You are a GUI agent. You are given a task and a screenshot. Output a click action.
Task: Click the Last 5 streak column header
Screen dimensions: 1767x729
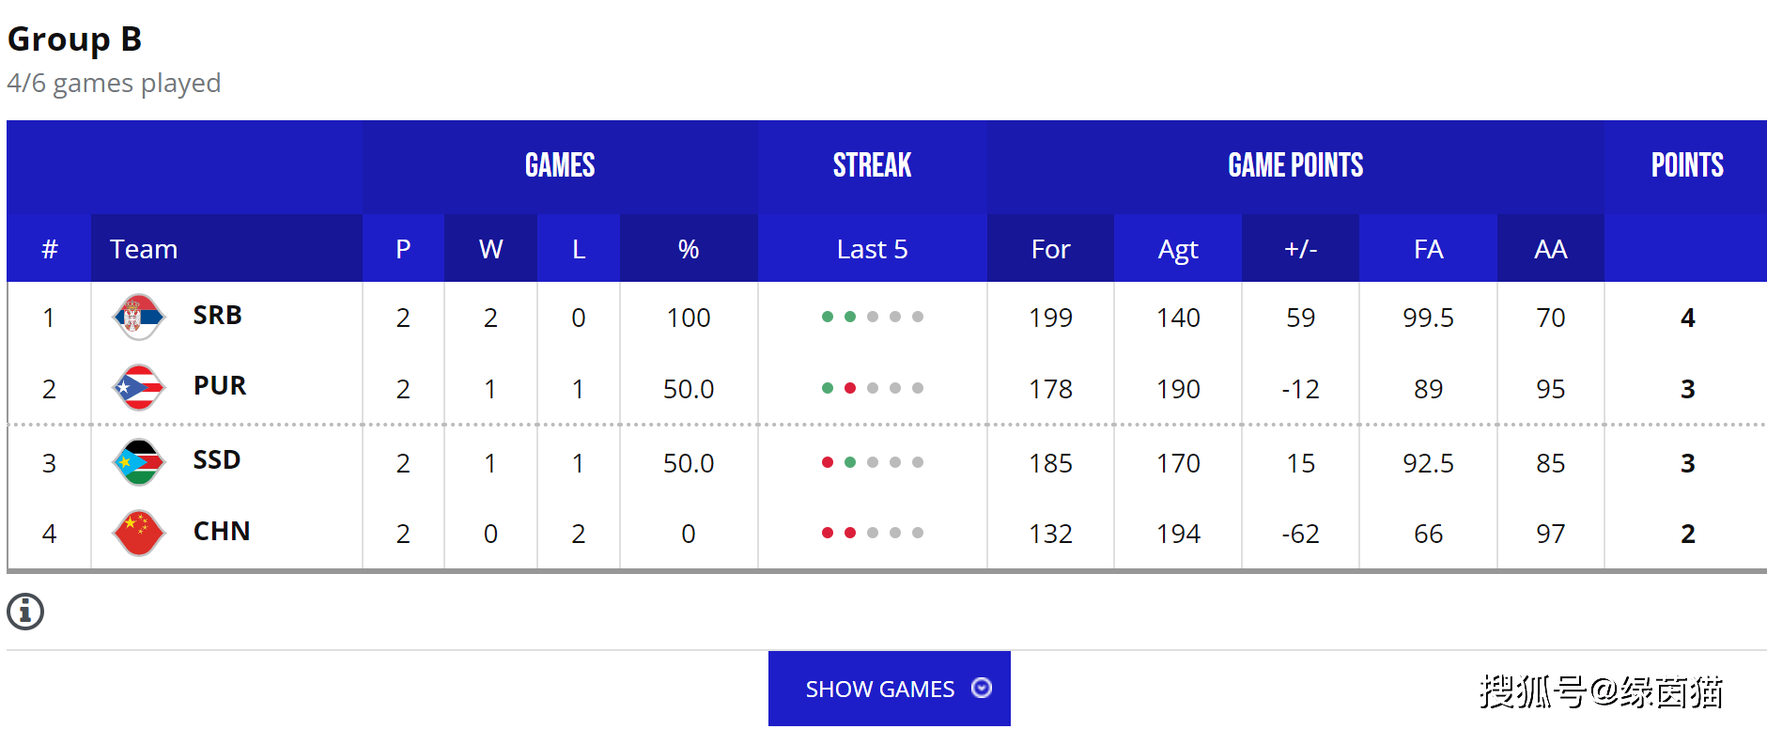[872, 249]
